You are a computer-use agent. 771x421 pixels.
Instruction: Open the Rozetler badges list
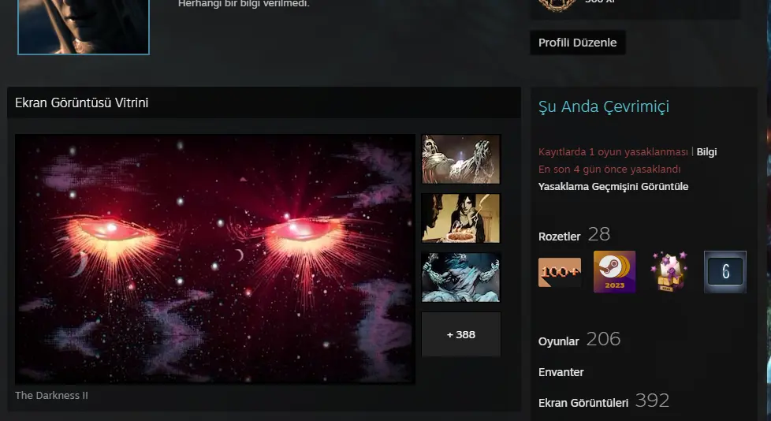tap(559, 237)
